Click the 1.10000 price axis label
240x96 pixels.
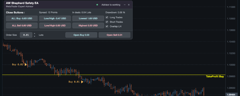coord(231,65)
